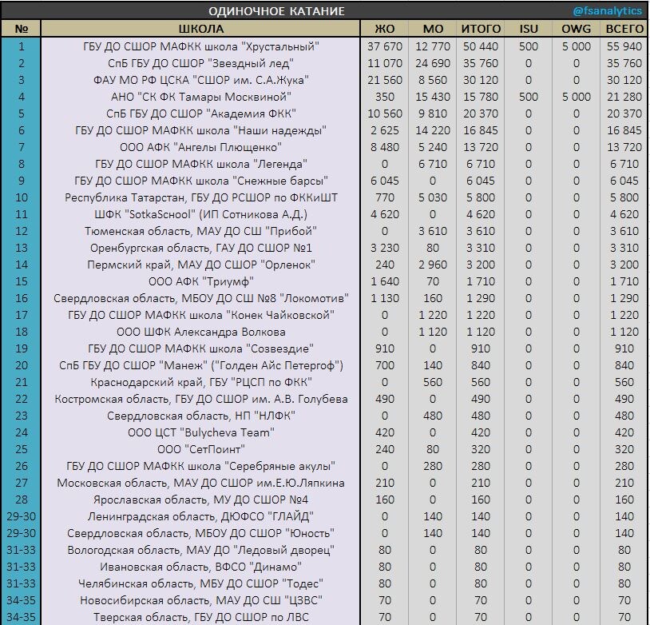Click the ЖО value 3 230
This screenshot has height=625, width=650.
pyautogui.click(x=385, y=248)
